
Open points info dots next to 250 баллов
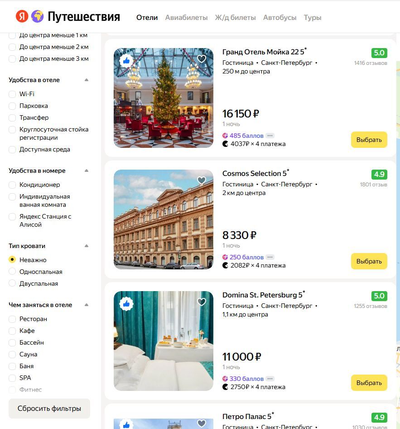tap(270, 257)
